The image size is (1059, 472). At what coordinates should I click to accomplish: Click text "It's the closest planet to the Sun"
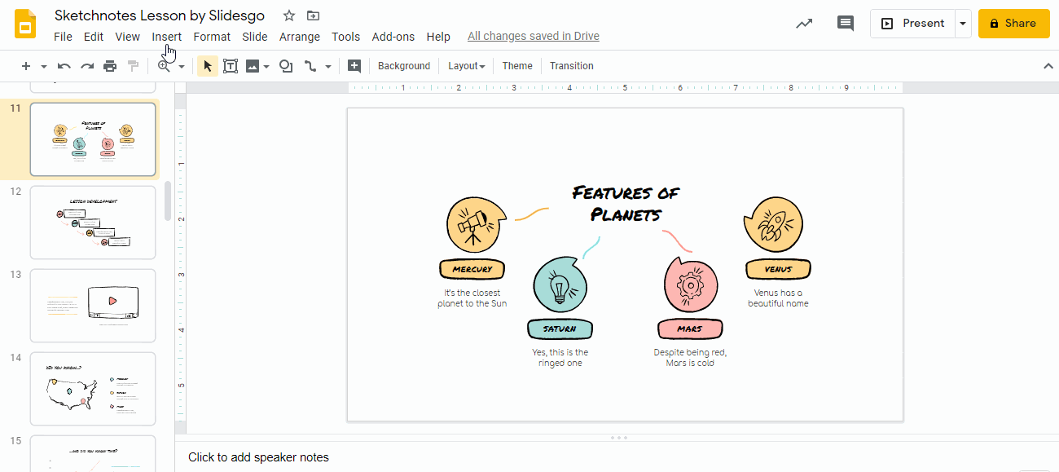coord(472,298)
